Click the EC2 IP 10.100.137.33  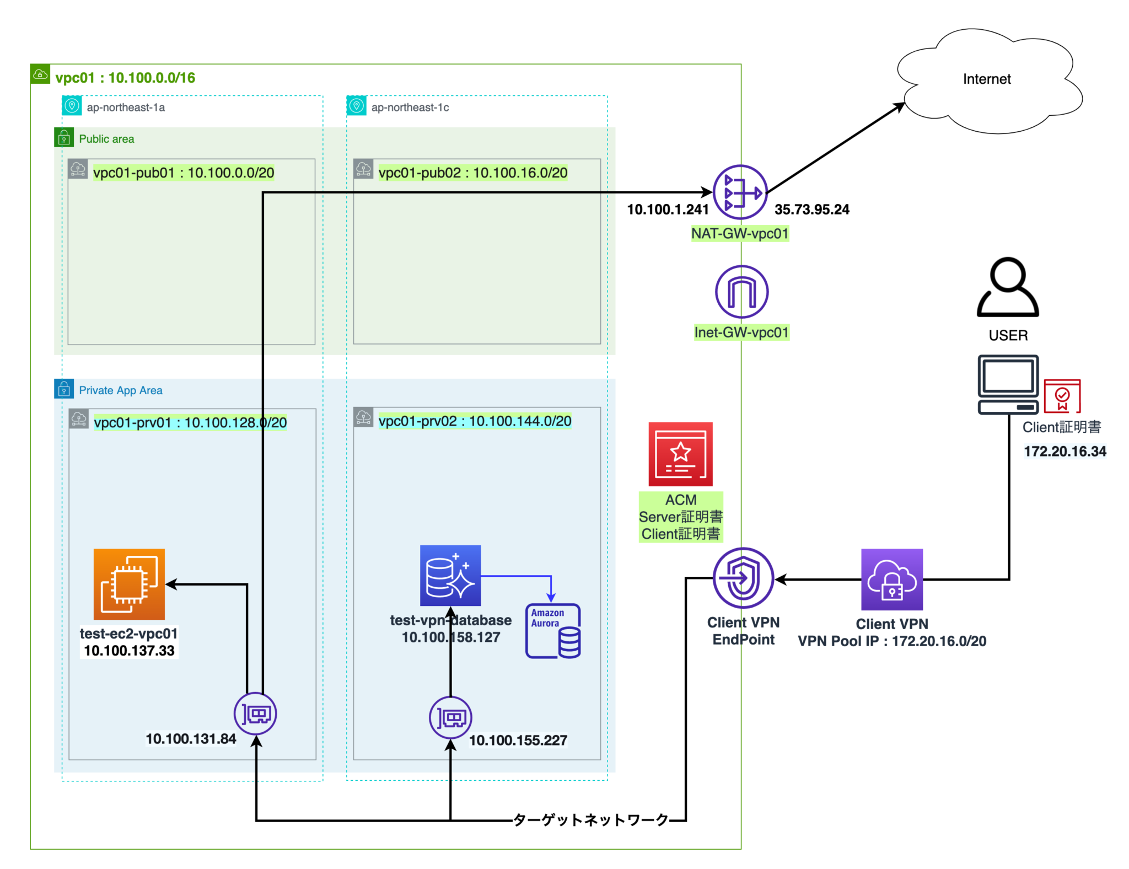129,651
